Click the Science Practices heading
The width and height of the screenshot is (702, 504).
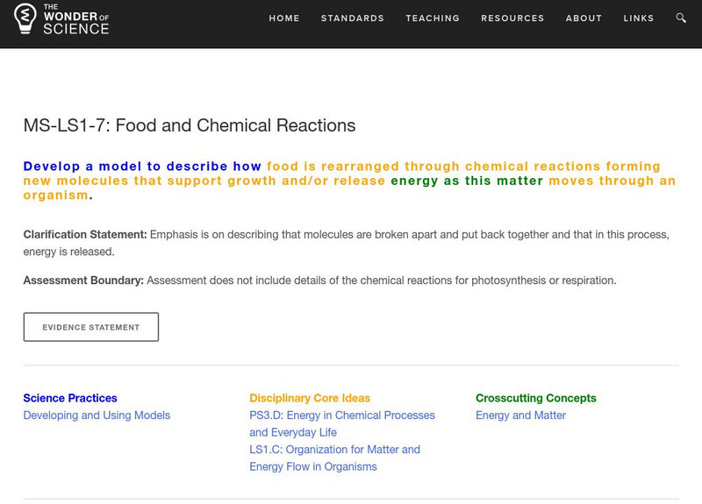coord(70,398)
